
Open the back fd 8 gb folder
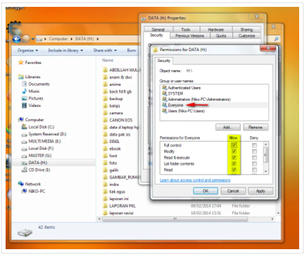(117, 91)
